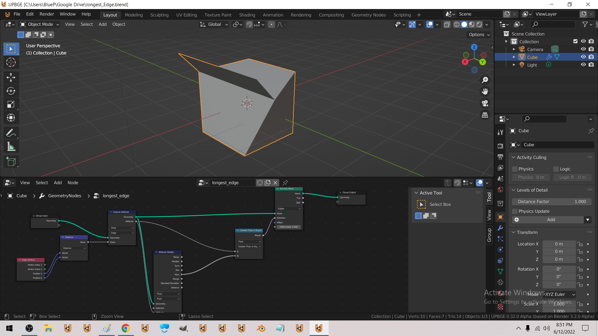Click outliner search field

point(553,25)
